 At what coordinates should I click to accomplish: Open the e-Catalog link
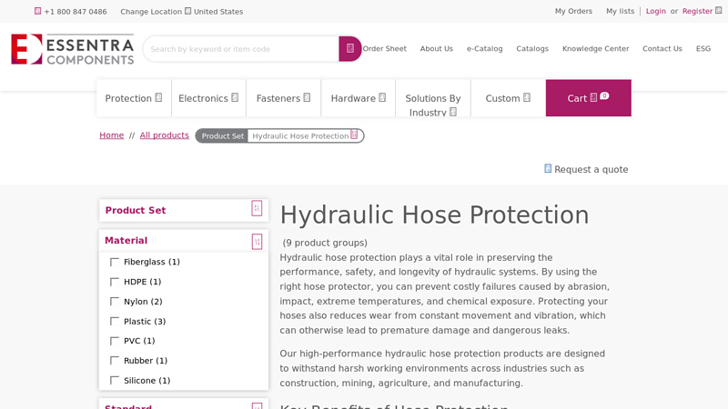[485, 48]
